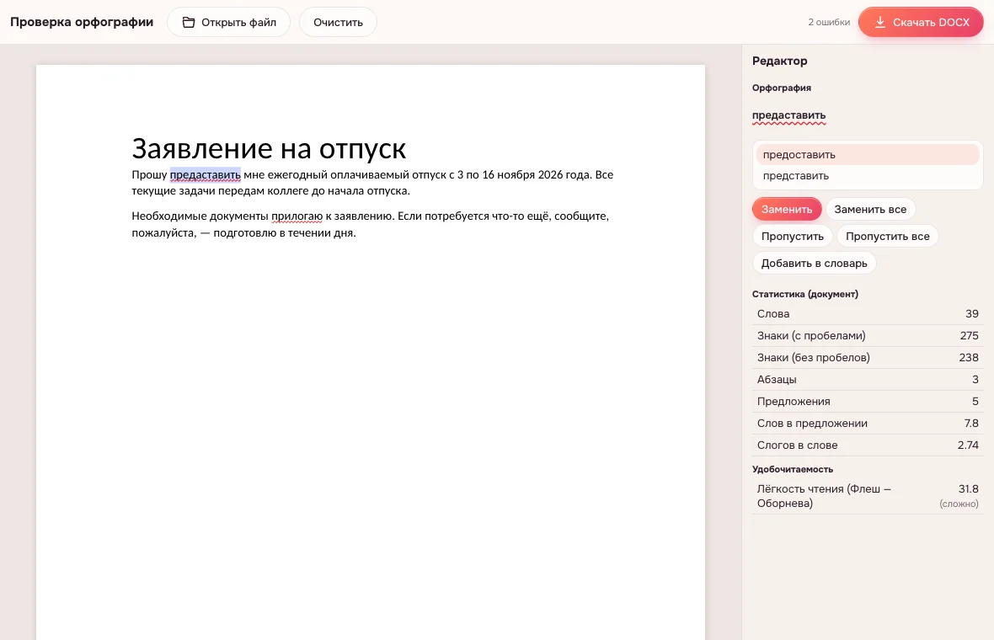Click the Заменить button
994x640 pixels.
tap(787, 209)
